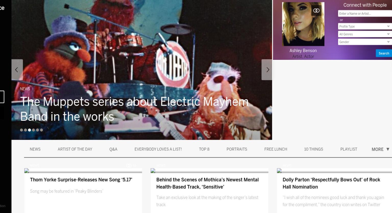Open Ashley Benson profile photo
The image size is (392, 213).
coord(303,24)
